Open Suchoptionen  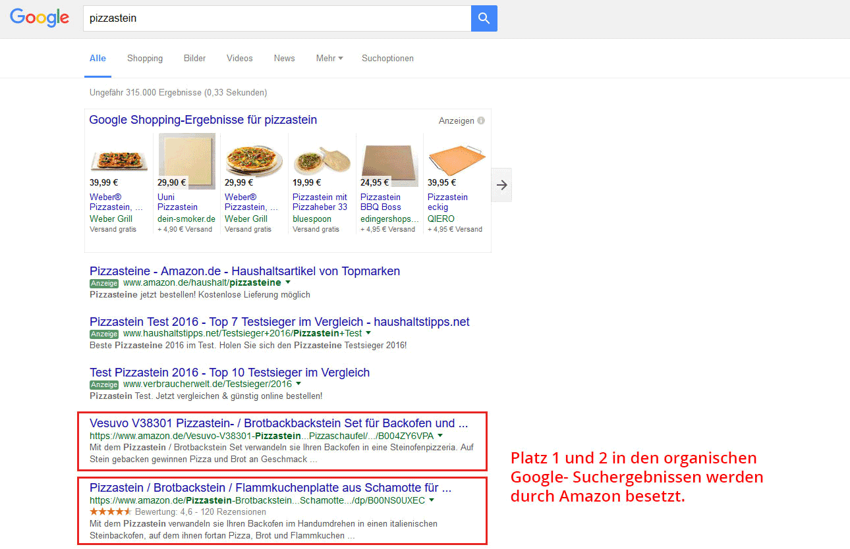click(x=387, y=58)
